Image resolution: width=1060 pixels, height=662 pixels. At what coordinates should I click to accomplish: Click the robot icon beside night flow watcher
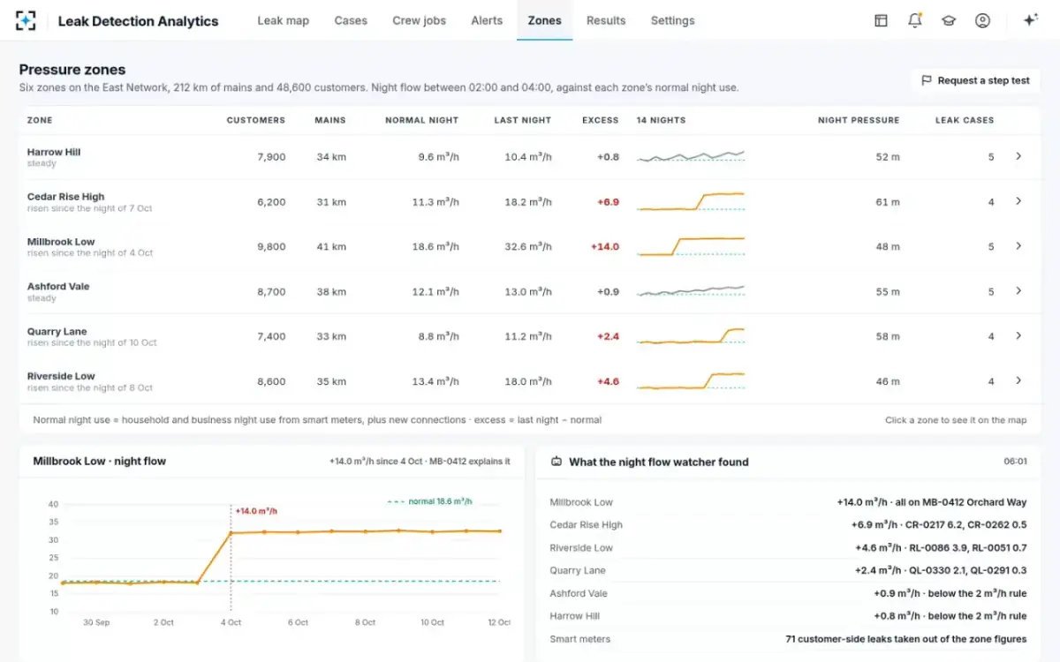(x=556, y=461)
